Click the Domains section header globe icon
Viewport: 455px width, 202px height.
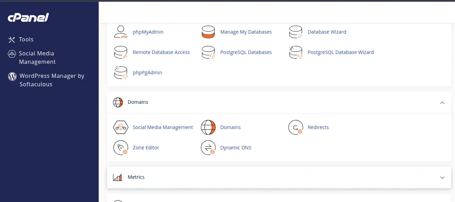pos(118,102)
